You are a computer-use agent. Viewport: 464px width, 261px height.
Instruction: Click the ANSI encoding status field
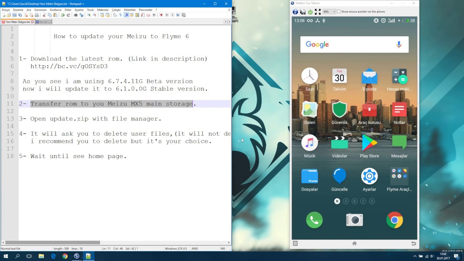[x=195, y=249]
